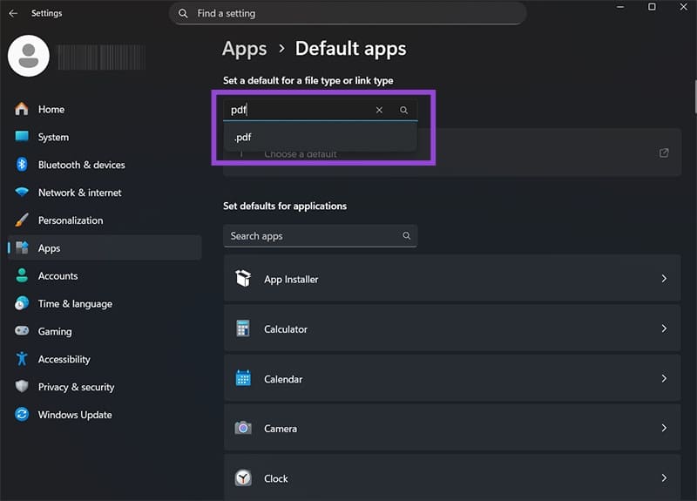Click the user profile avatar
The width and height of the screenshot is (697, 501).
(x=28, y=57)
